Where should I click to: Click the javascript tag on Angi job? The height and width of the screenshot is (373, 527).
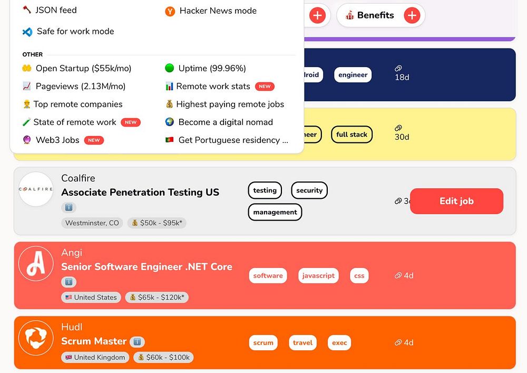(318, 275)
